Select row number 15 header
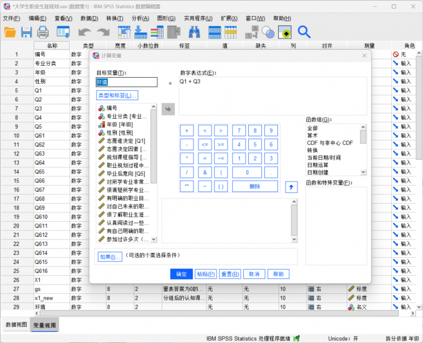 coord(17,181)
